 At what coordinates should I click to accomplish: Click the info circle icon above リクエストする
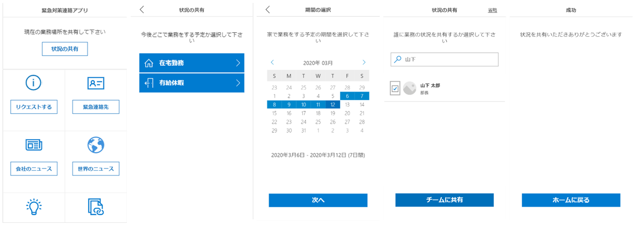(33, 83)
